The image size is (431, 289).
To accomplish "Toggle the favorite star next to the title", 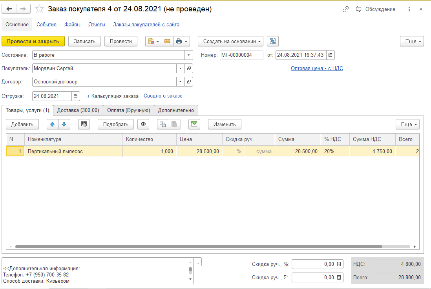I will 39,9.
